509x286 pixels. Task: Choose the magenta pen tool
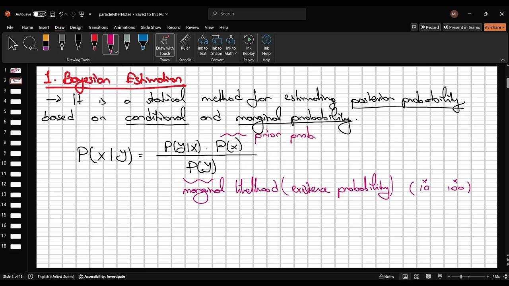(x=111, y=44)
